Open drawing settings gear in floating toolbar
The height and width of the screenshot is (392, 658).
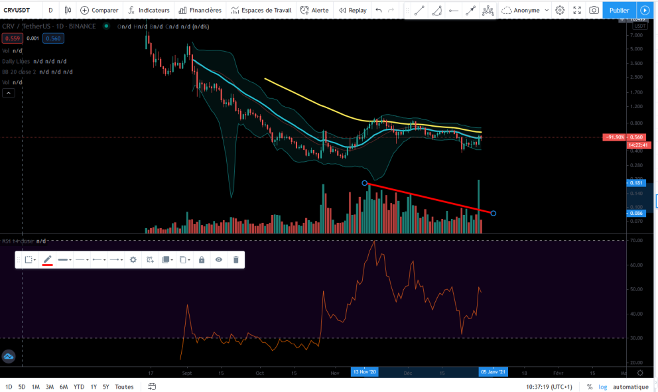pyautogui.click(x=133, y=260)
